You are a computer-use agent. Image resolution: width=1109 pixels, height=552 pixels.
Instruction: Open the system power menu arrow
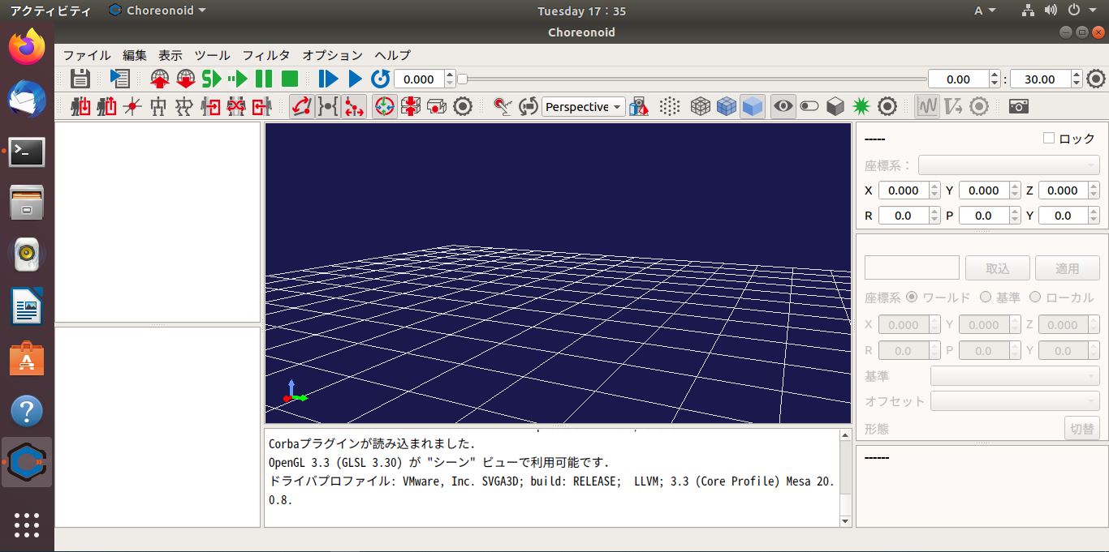1094,11
